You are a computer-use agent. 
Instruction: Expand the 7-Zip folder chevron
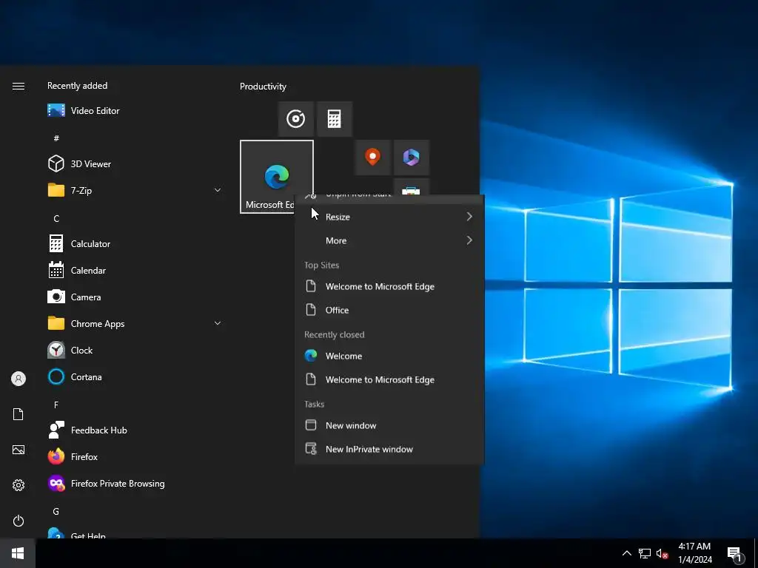218,190
